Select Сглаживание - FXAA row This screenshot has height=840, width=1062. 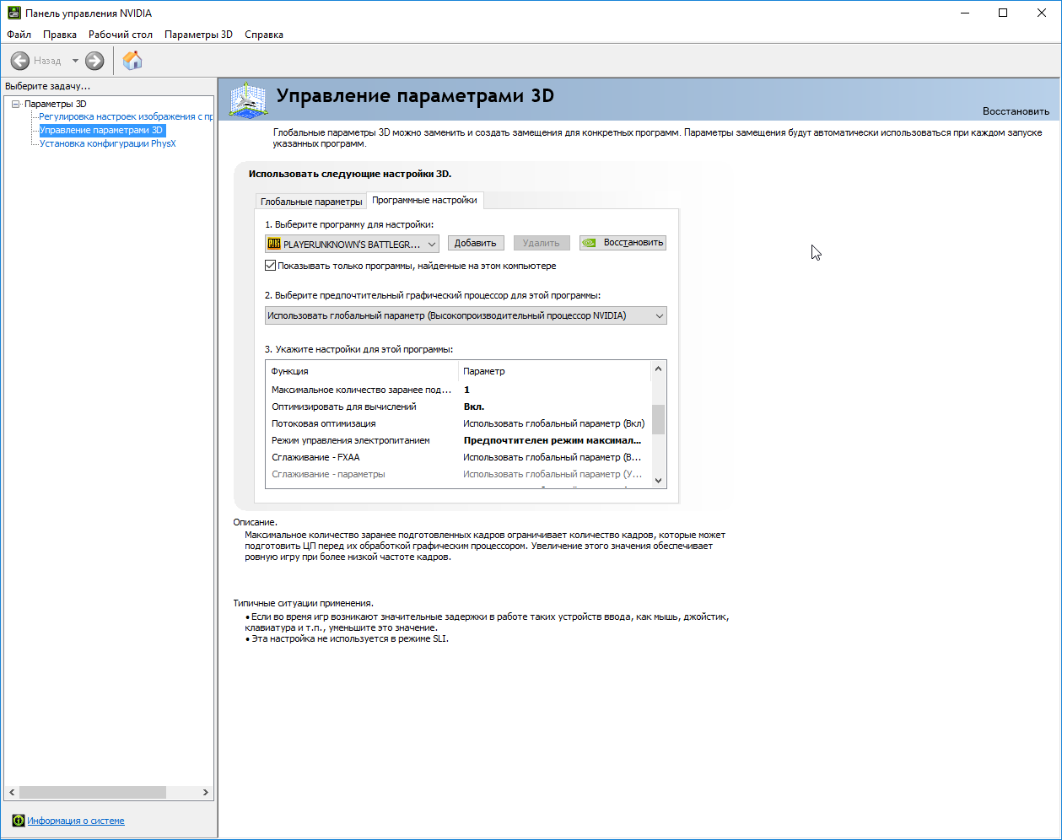(458, 457)
